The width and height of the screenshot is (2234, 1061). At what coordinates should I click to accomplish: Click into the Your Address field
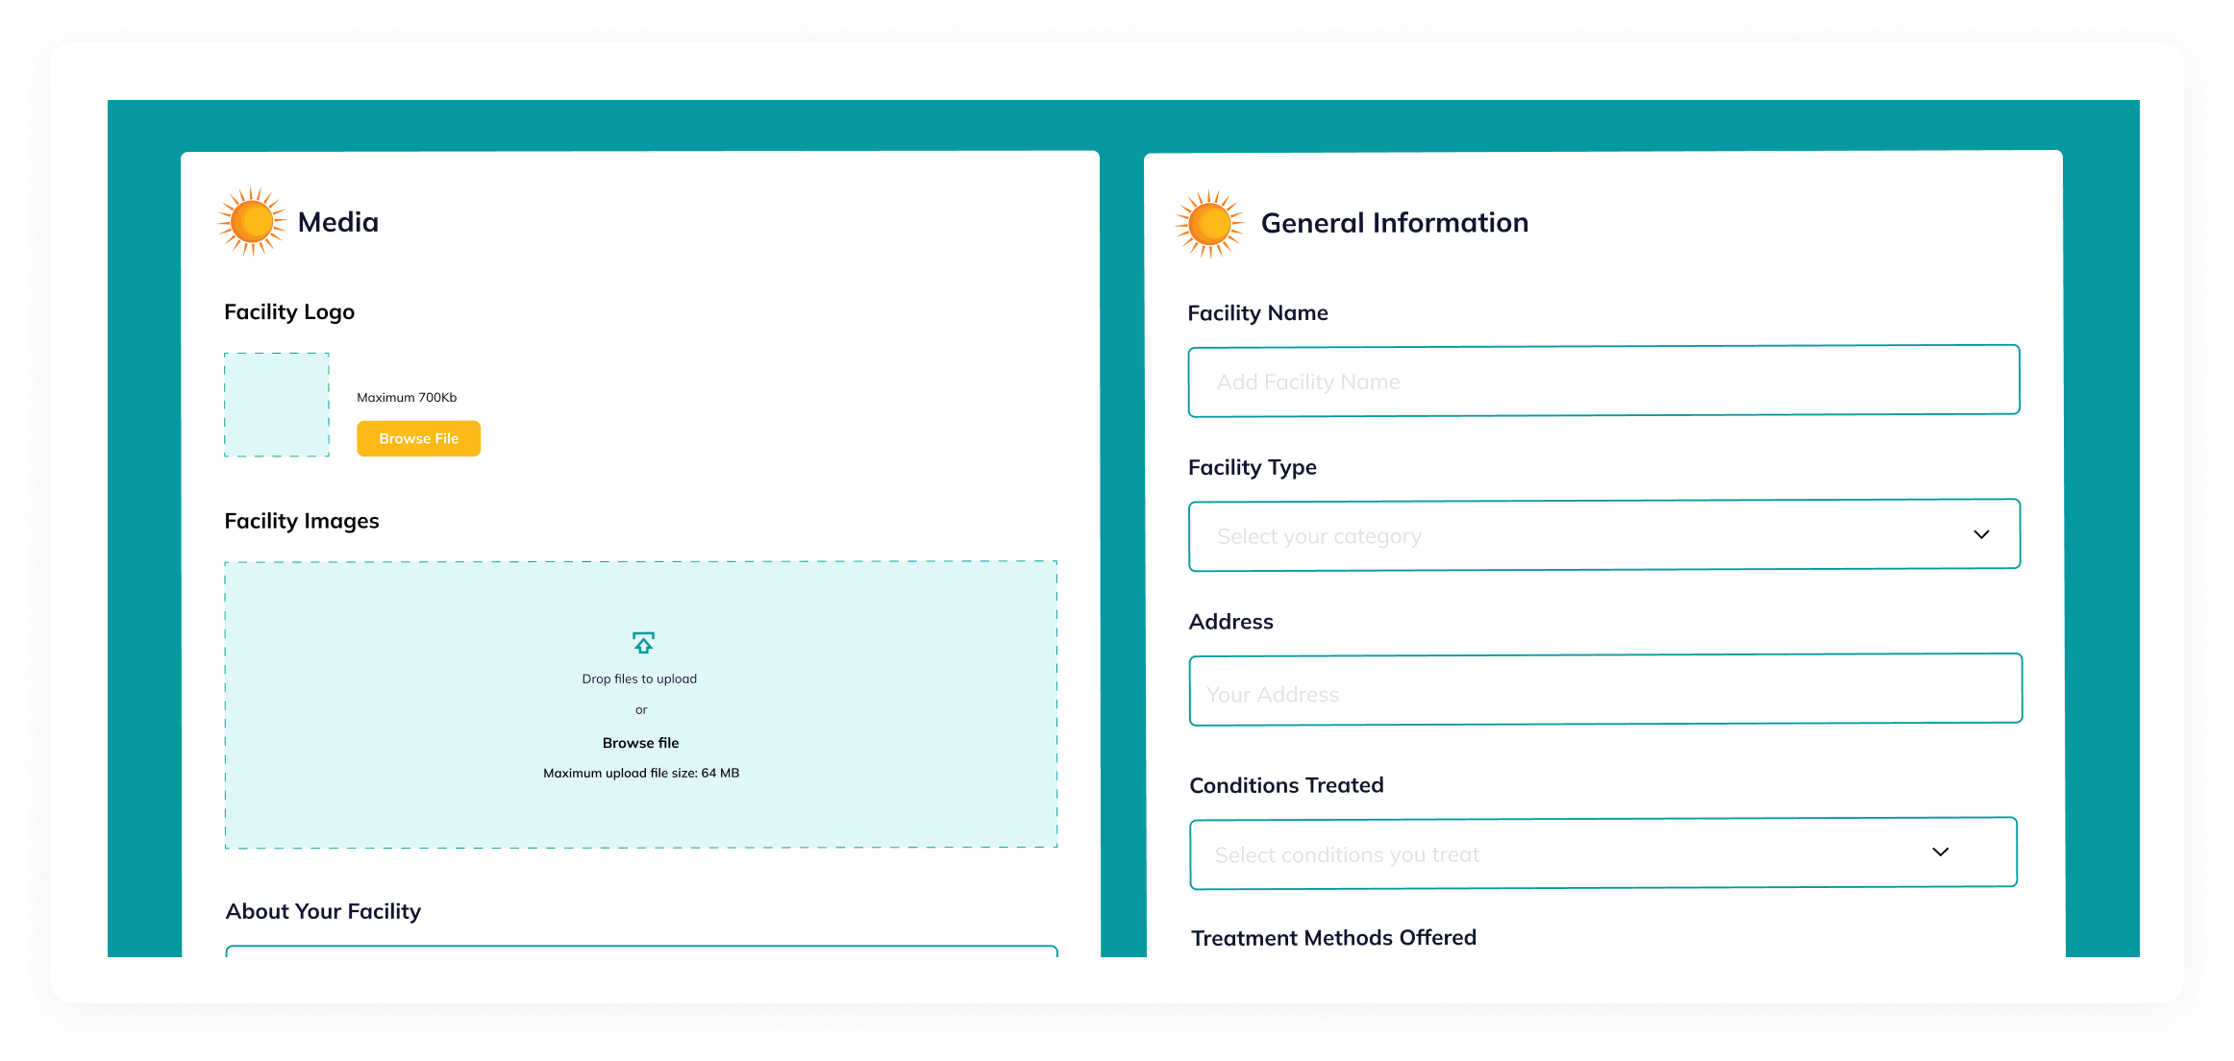click(x=1605, y=690)
